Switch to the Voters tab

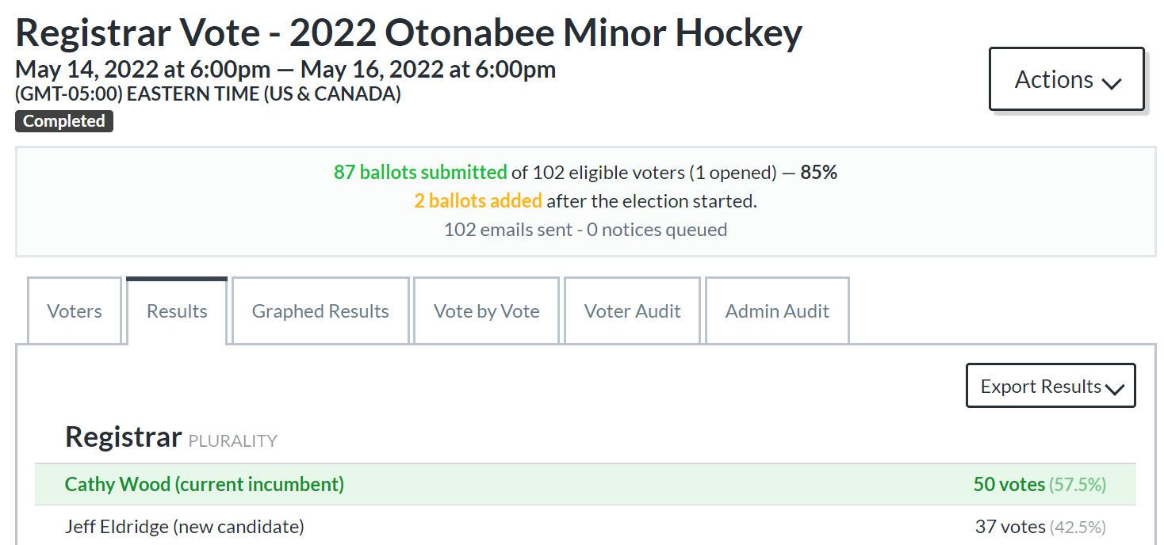click(74, 311)
